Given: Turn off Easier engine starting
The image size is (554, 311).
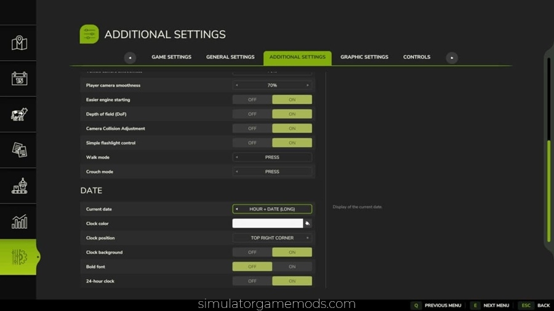Looking at the screenshot, I should [252, 100].
